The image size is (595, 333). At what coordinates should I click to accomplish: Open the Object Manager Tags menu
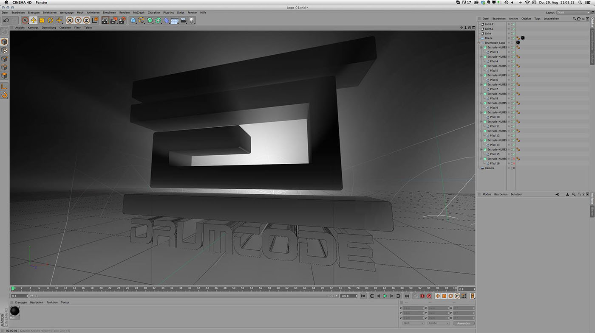click(538, 19)
